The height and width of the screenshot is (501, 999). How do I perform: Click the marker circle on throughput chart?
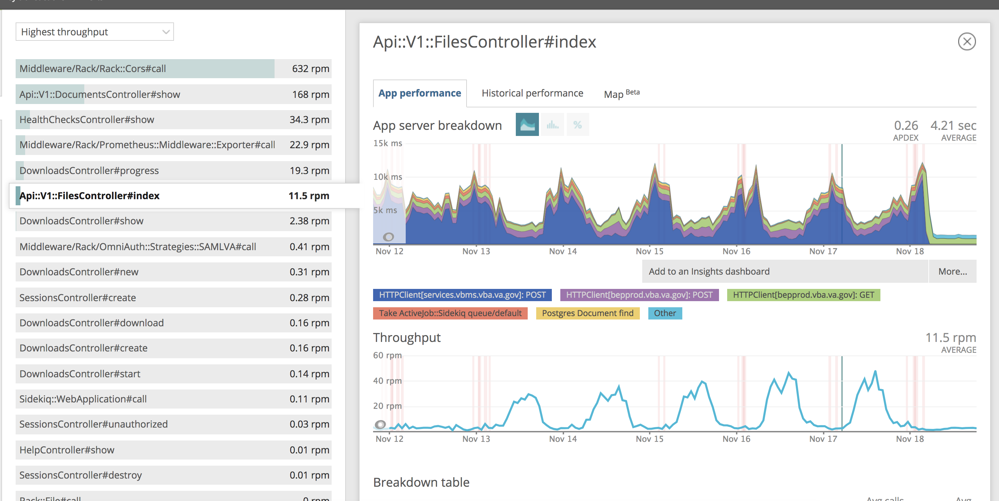(x=381, y=424)
